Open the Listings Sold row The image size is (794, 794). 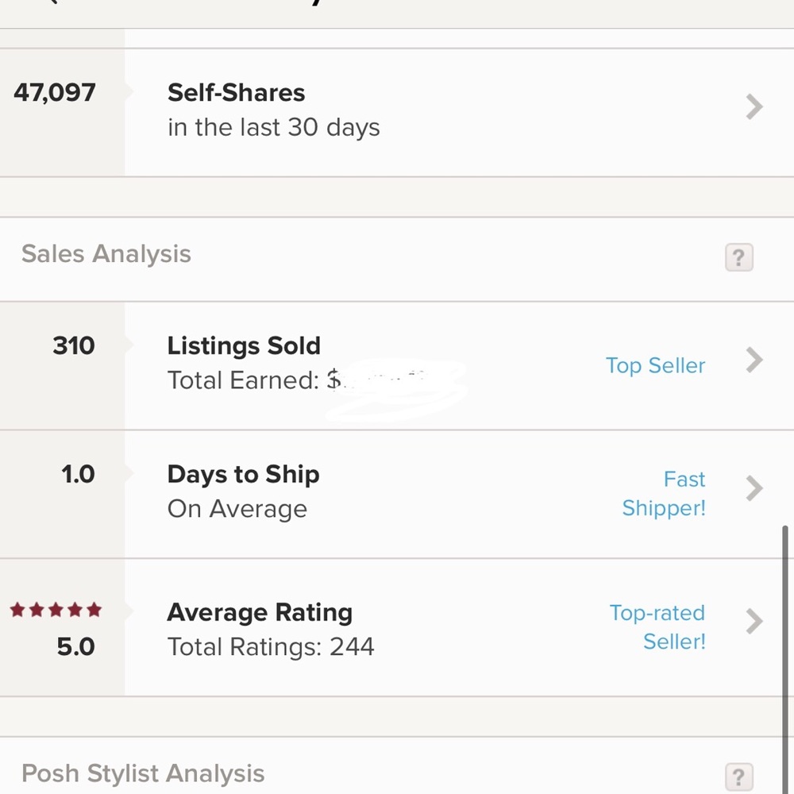click(244, 346)
